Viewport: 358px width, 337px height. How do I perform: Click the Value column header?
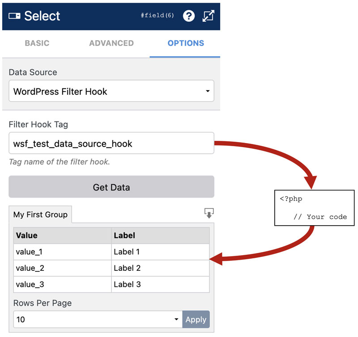pos(62,236)
